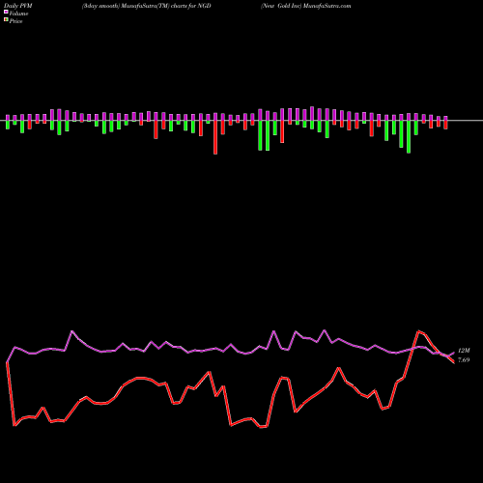The height and width of the screenshot is (483, 483).
Task: Click the '7.69' price value label
Action: [x=464, y=360]
